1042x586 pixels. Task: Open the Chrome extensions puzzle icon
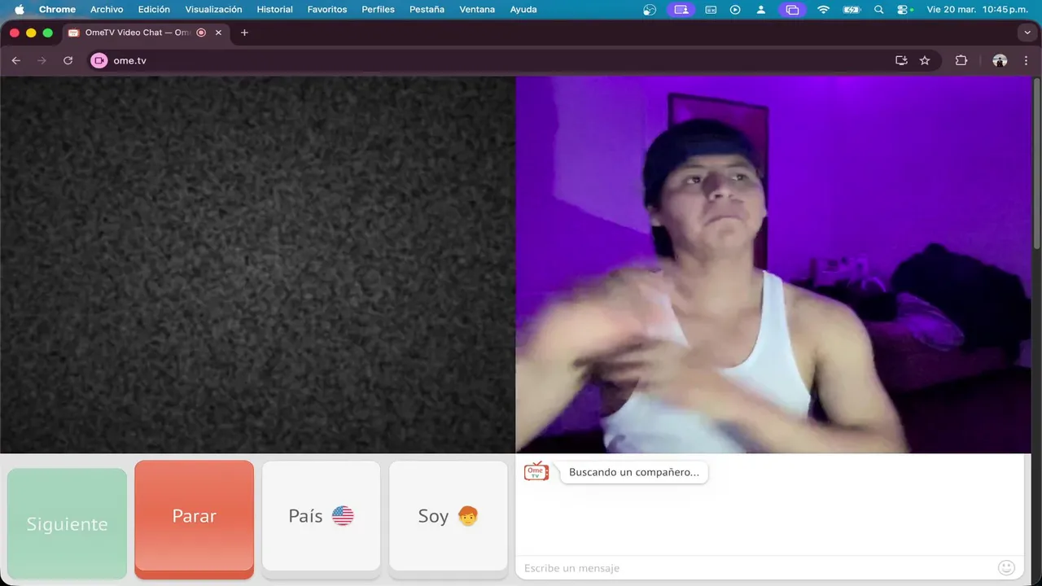click(961, 60)
